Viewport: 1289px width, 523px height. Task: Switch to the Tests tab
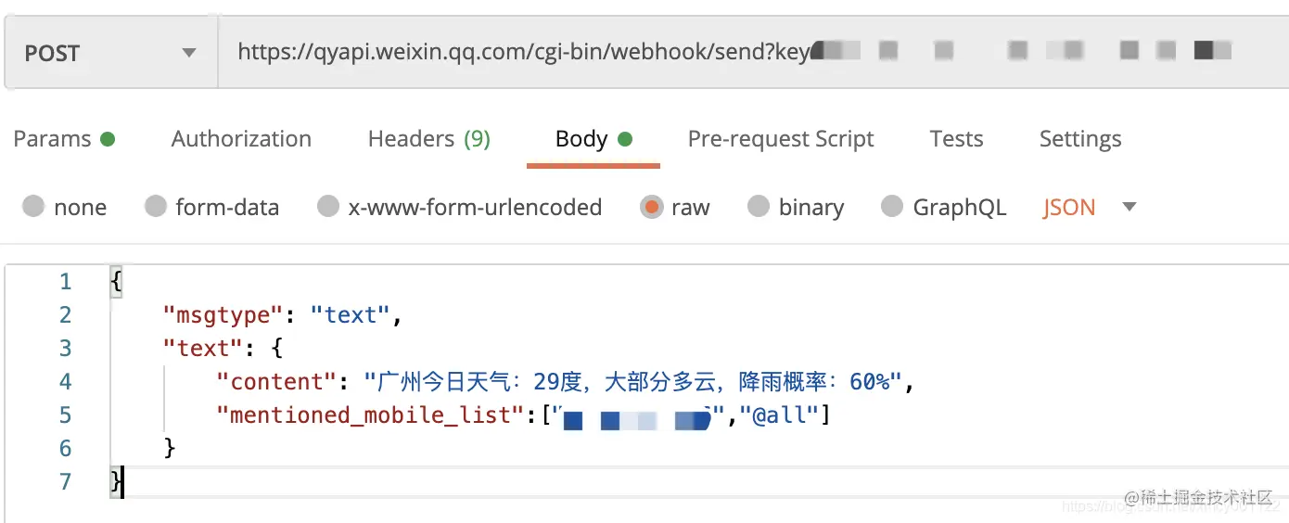coord(956,139)
